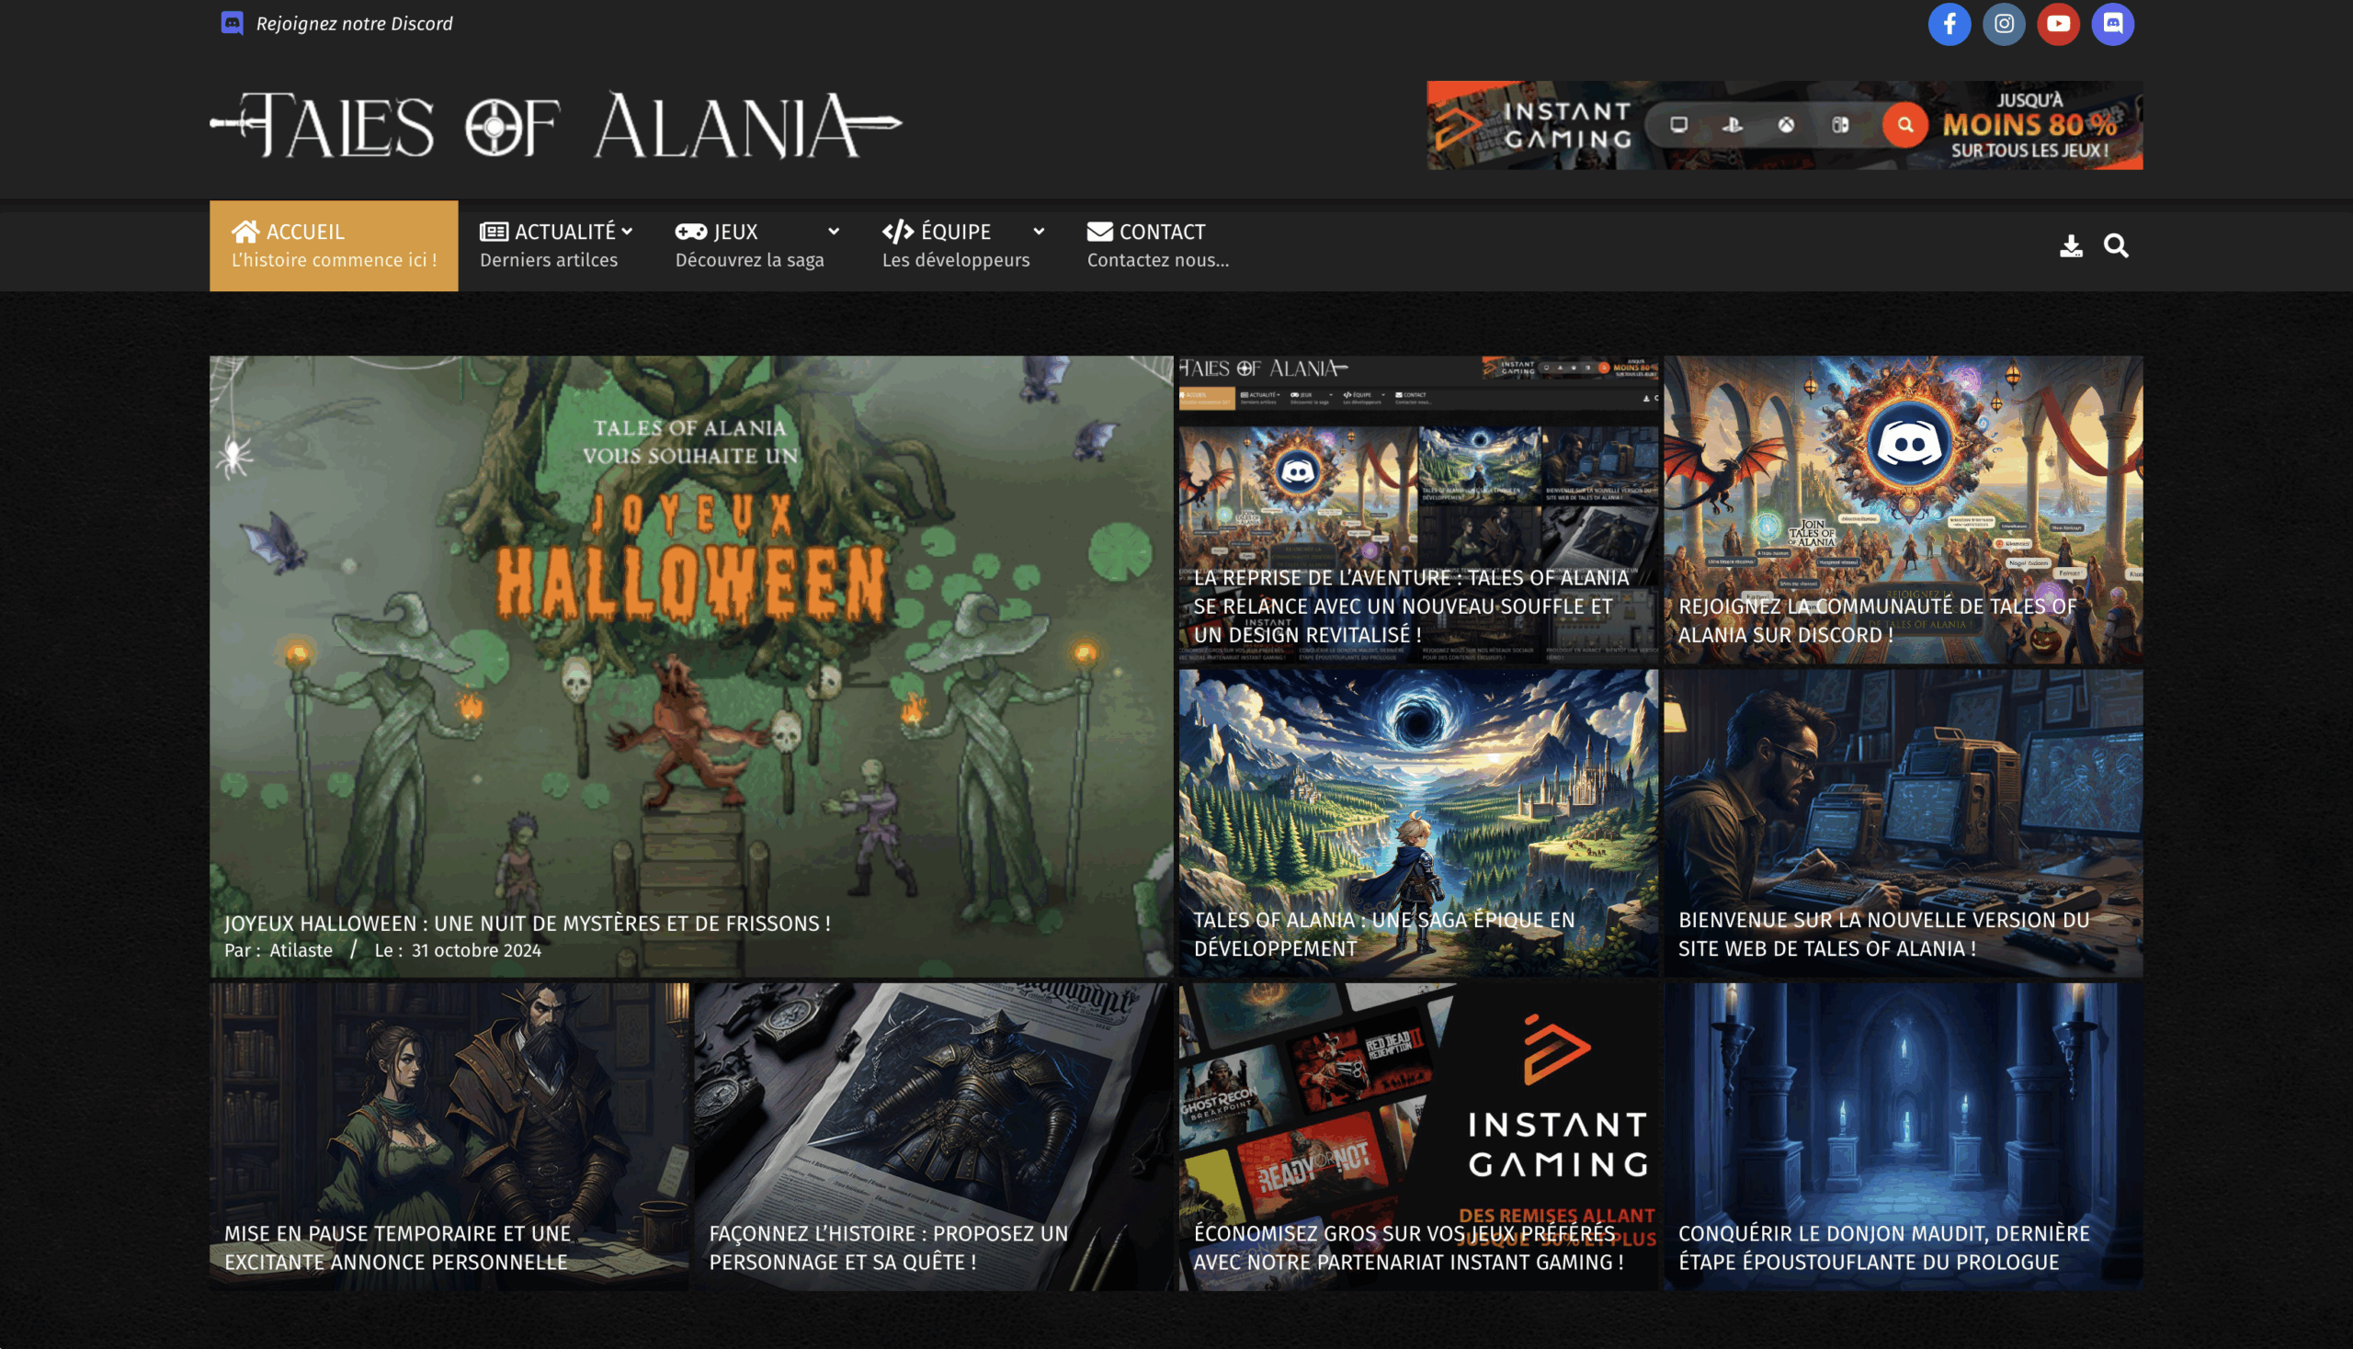Click the subtitle Derniers artilces
The height and width of the screenshot is (1349, 2353).
click(x=549, y=260)
